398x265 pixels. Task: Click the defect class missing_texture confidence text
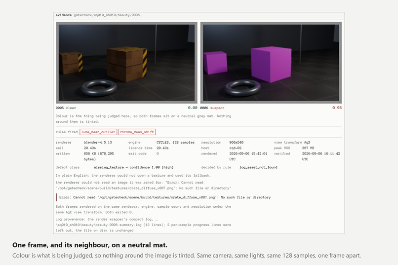133,167
